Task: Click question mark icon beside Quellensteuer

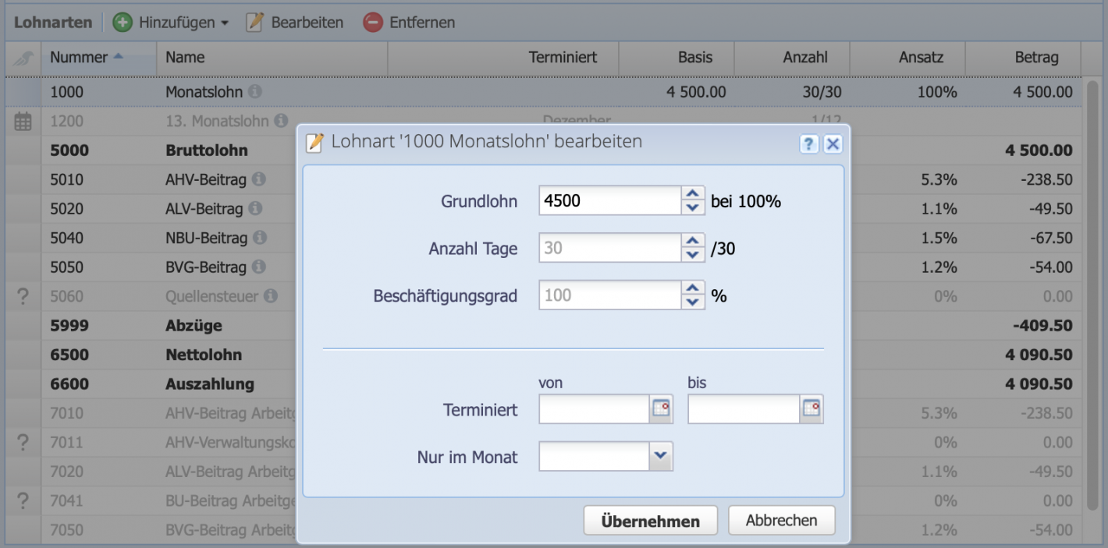Action: pyautogui.click(x=22, y=296)
